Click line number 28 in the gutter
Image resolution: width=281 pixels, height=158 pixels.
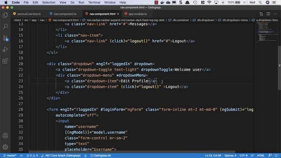point(21,109)
